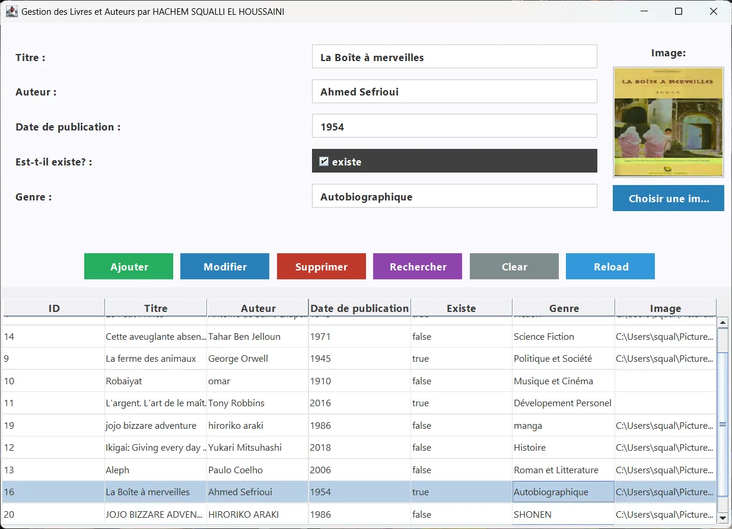
Task: Sort by the ID column header
Action: [53, 308]
